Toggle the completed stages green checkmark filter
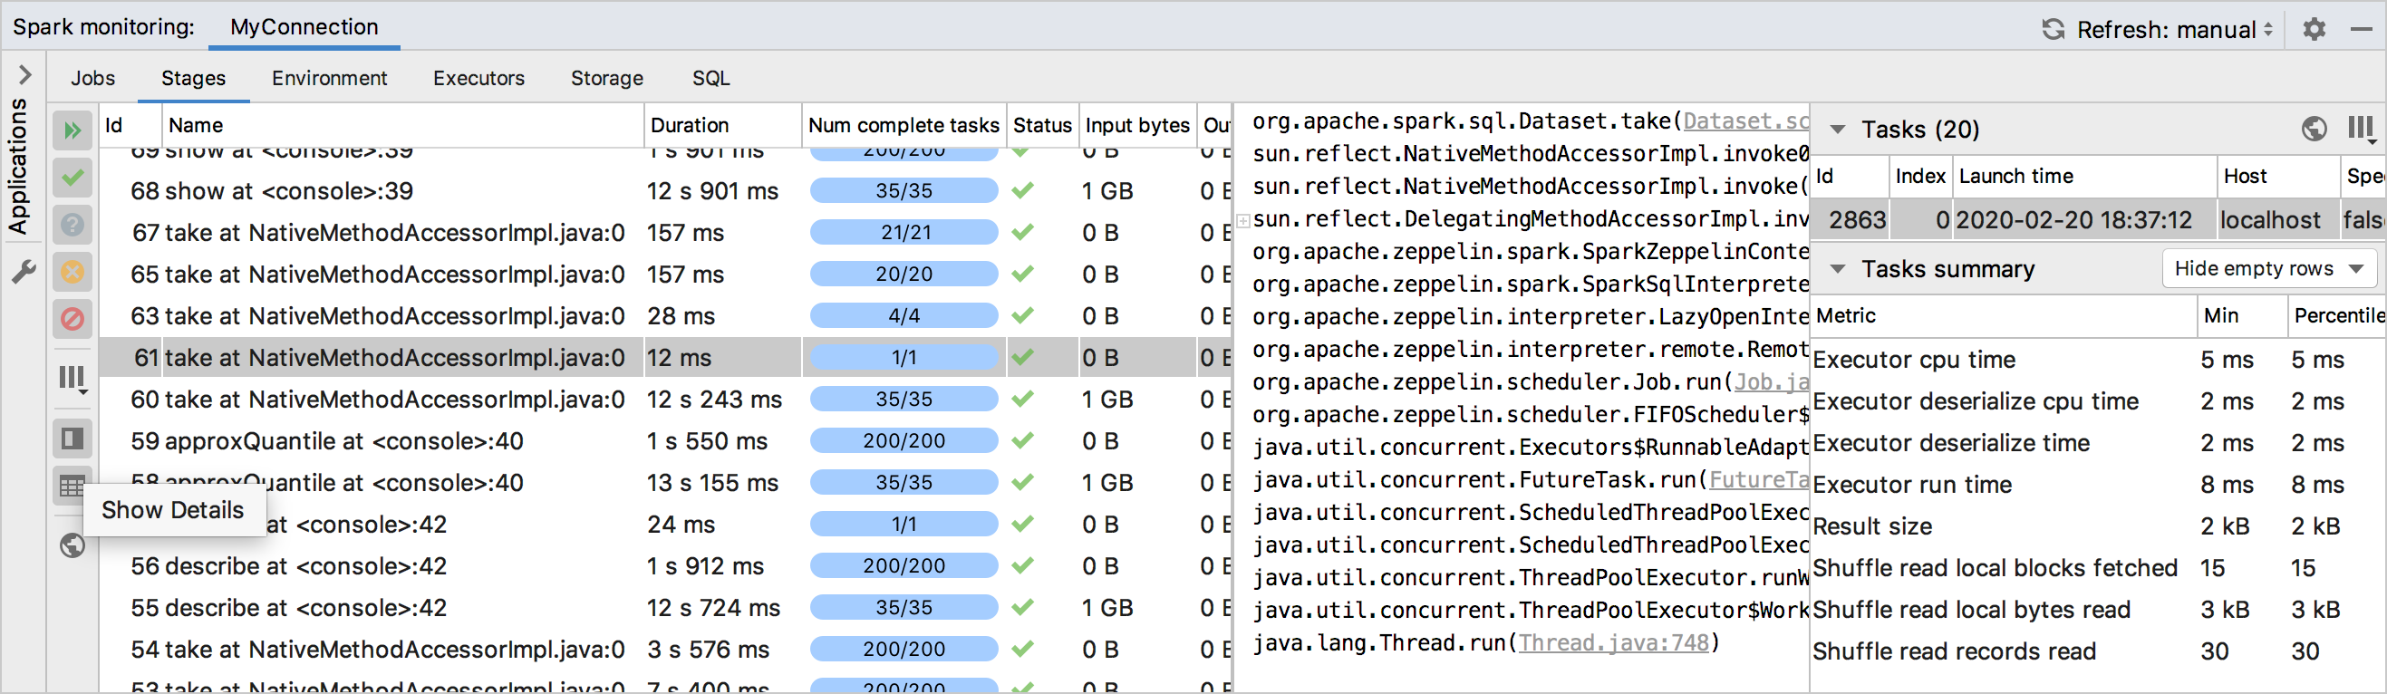The image size is (2387, 694). click(72, 177)
